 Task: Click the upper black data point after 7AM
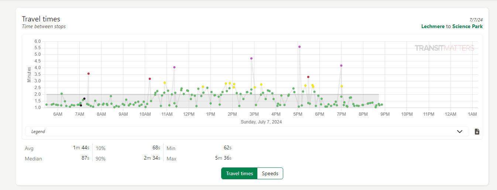click(x=85, y=99)
